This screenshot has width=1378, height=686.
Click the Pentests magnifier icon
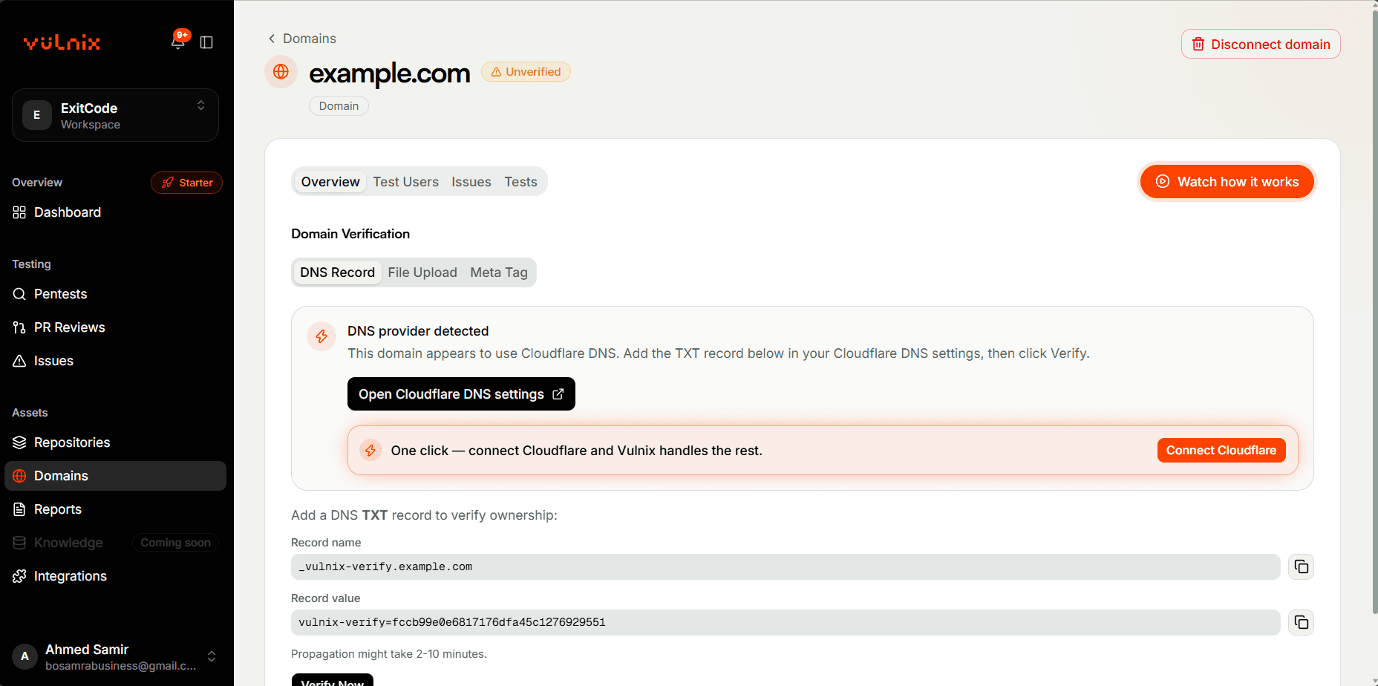(x=19, y=294)
